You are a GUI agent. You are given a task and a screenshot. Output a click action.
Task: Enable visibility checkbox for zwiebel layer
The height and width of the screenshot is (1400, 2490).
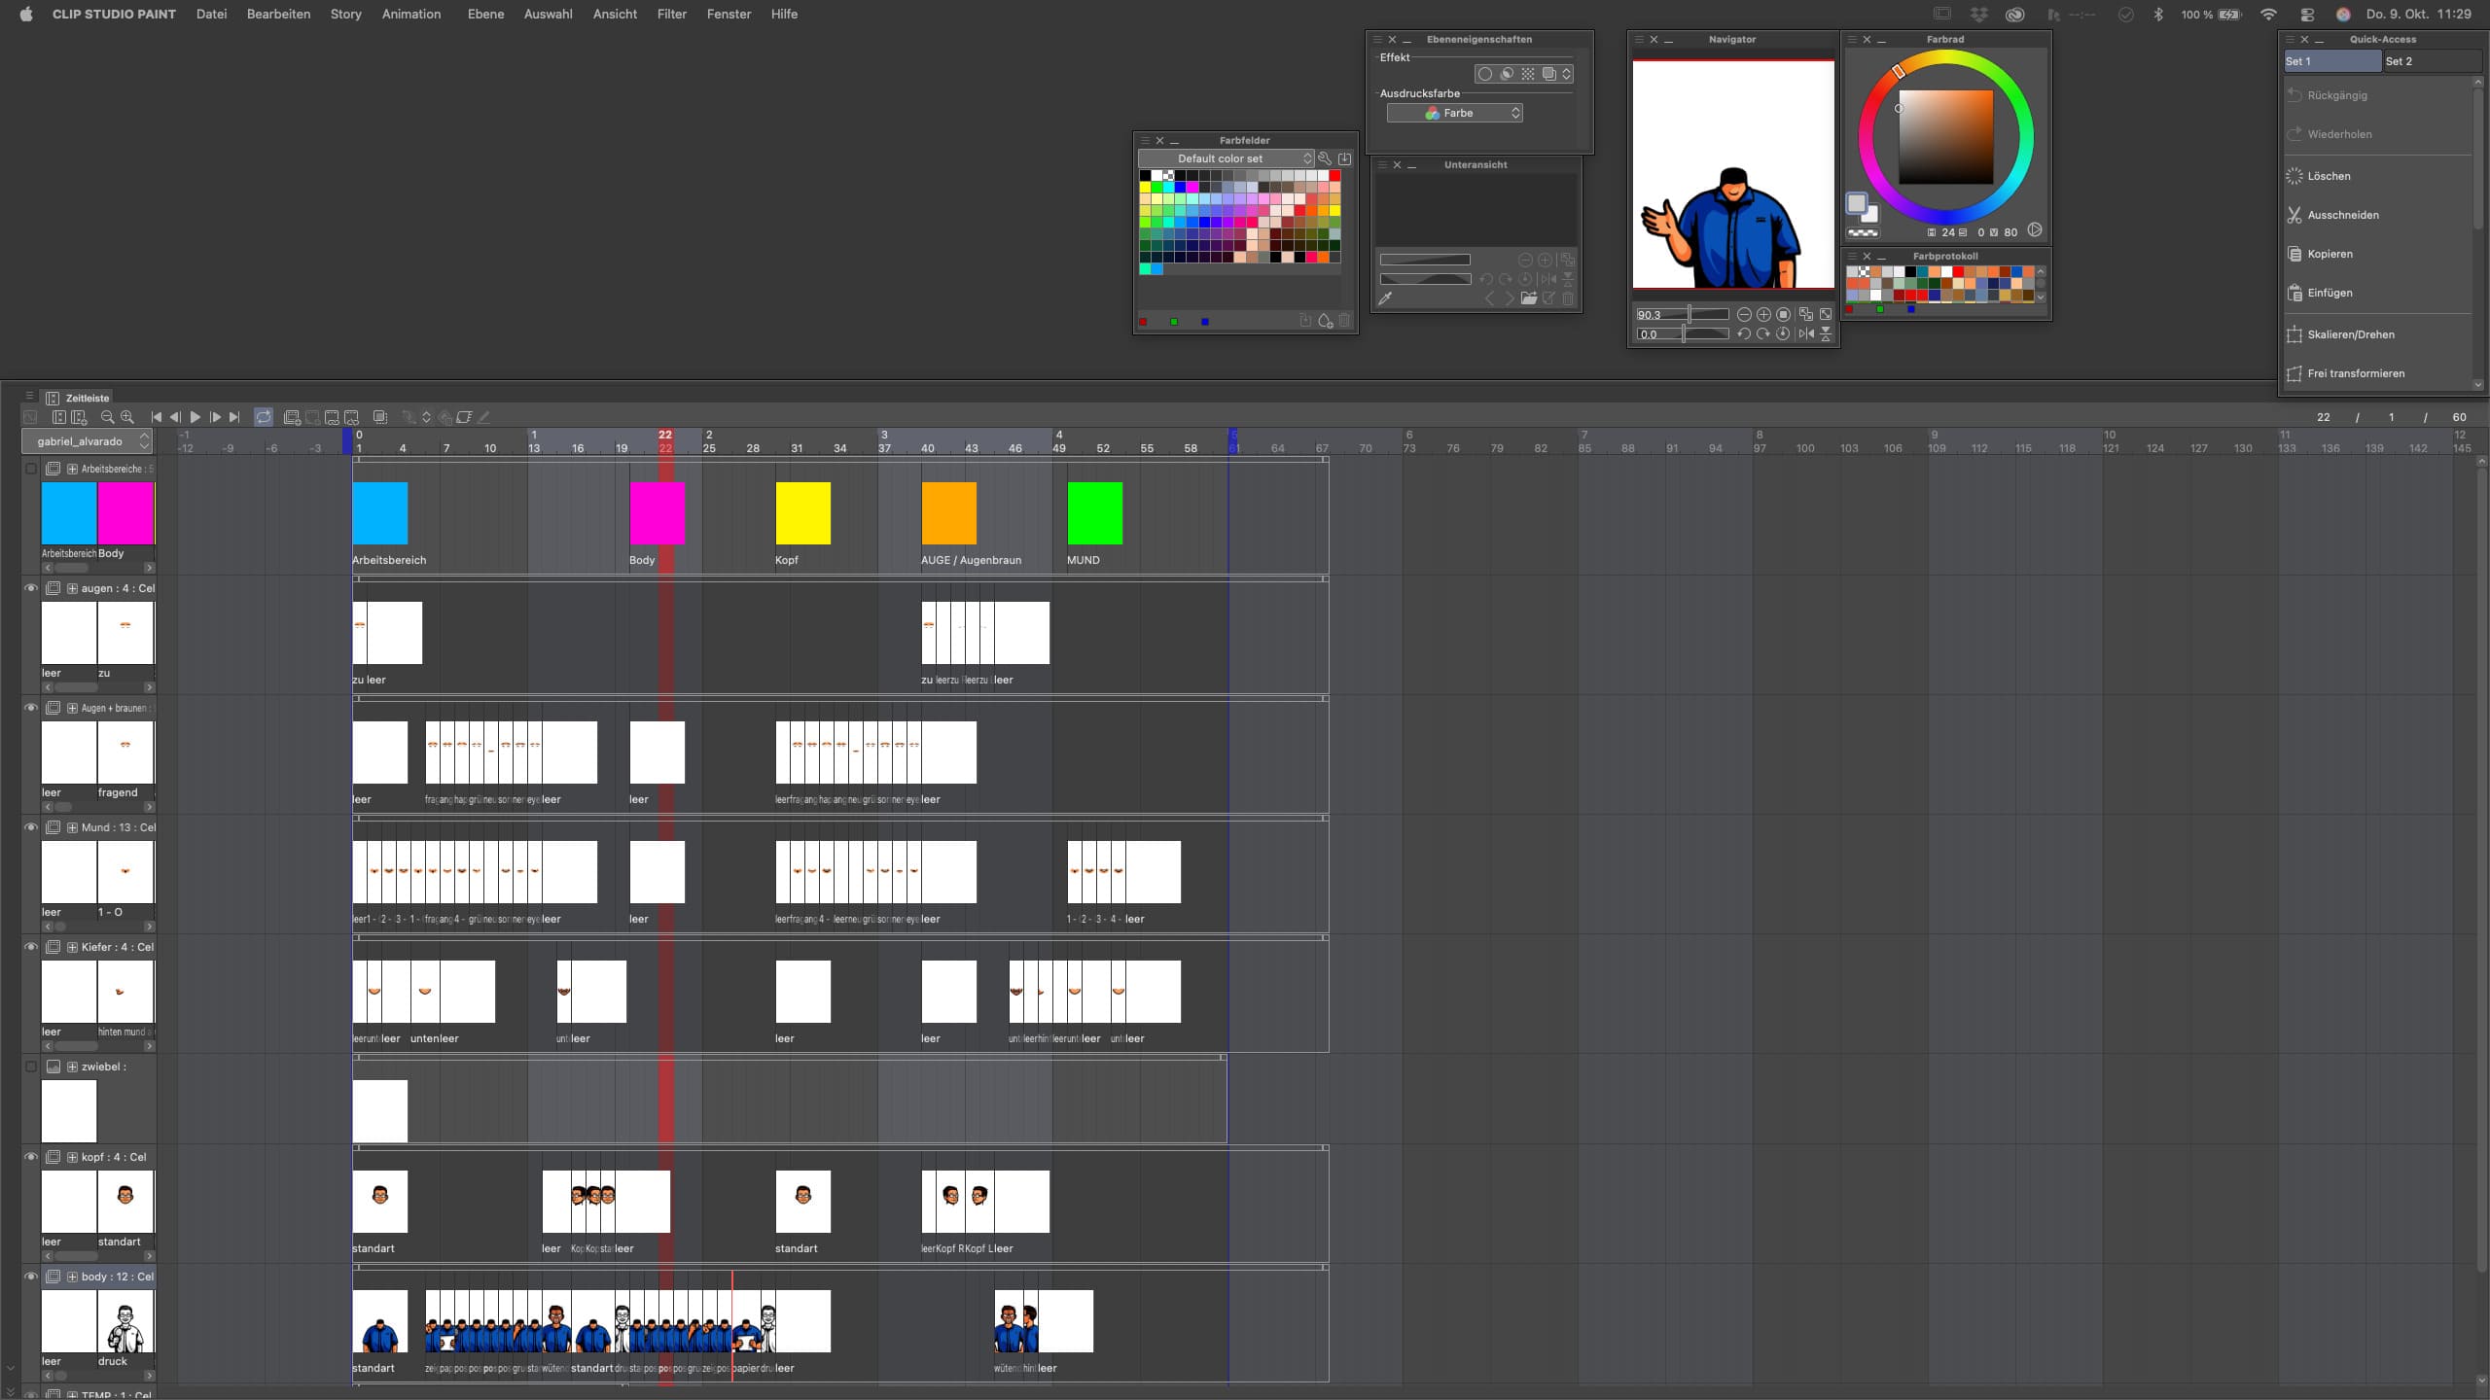(x=30, y=1067)
